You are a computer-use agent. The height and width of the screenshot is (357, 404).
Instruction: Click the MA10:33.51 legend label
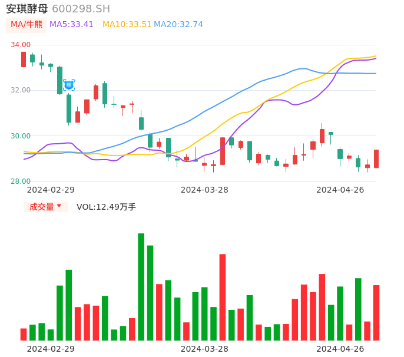click(x=127, y=25)
